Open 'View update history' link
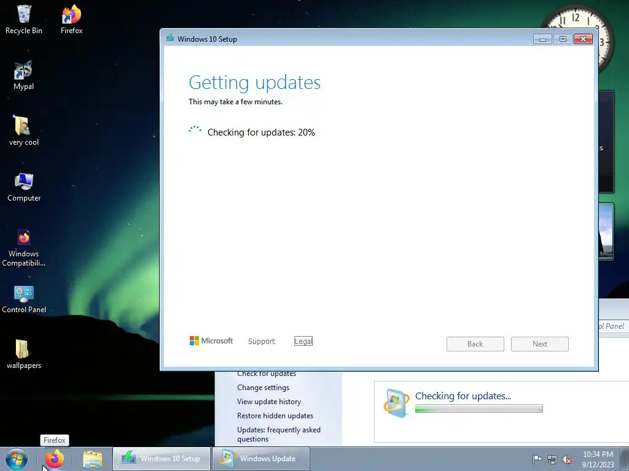This screenshot has width=629, height=471. (x=269, y=401)
